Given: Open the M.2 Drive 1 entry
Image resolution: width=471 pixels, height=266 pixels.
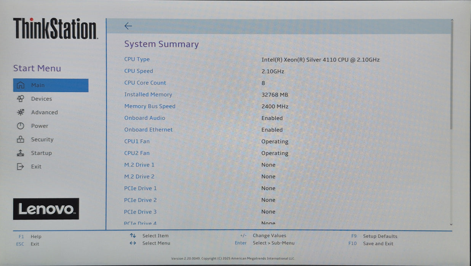Looking at the screenshot, I should [x=139, y=165].
